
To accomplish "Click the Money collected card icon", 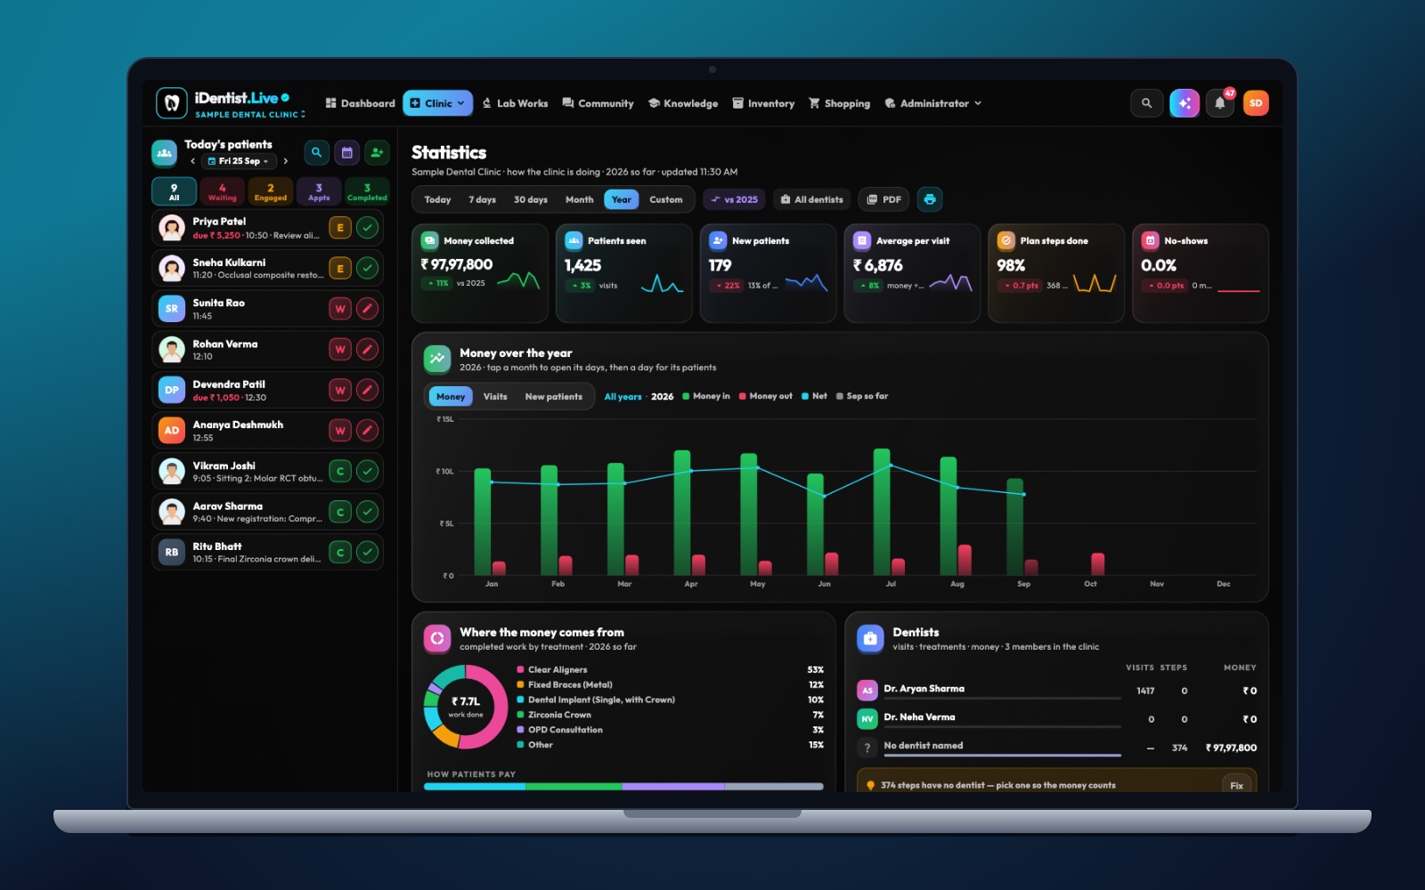I will [x=429, y=240].
